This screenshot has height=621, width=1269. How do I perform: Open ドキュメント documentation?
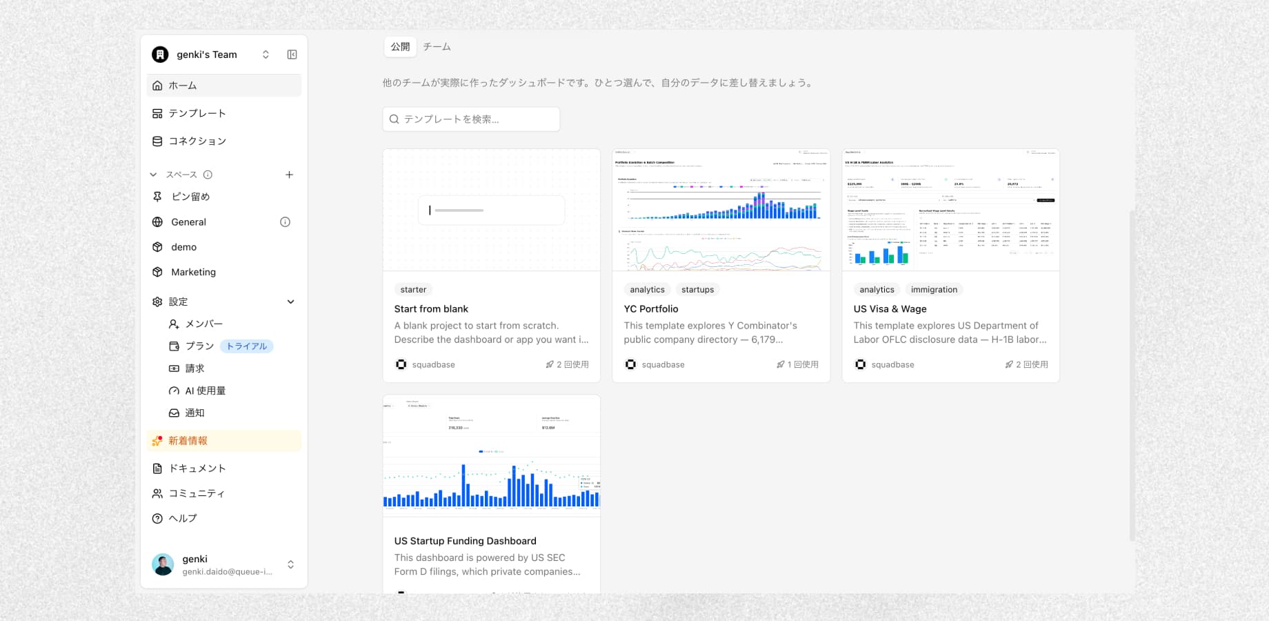224,469
